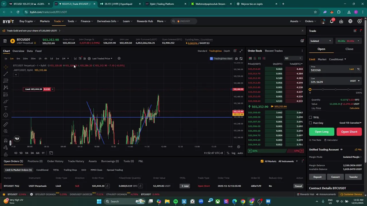Open Spotify from the Windows taskbar
The width and height of the screenshot is (367, 206).
pyautogui.click(x=175, y=201)
